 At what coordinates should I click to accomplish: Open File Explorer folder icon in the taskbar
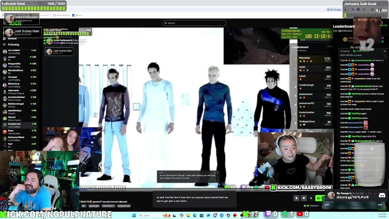click(x=188, y=215)
